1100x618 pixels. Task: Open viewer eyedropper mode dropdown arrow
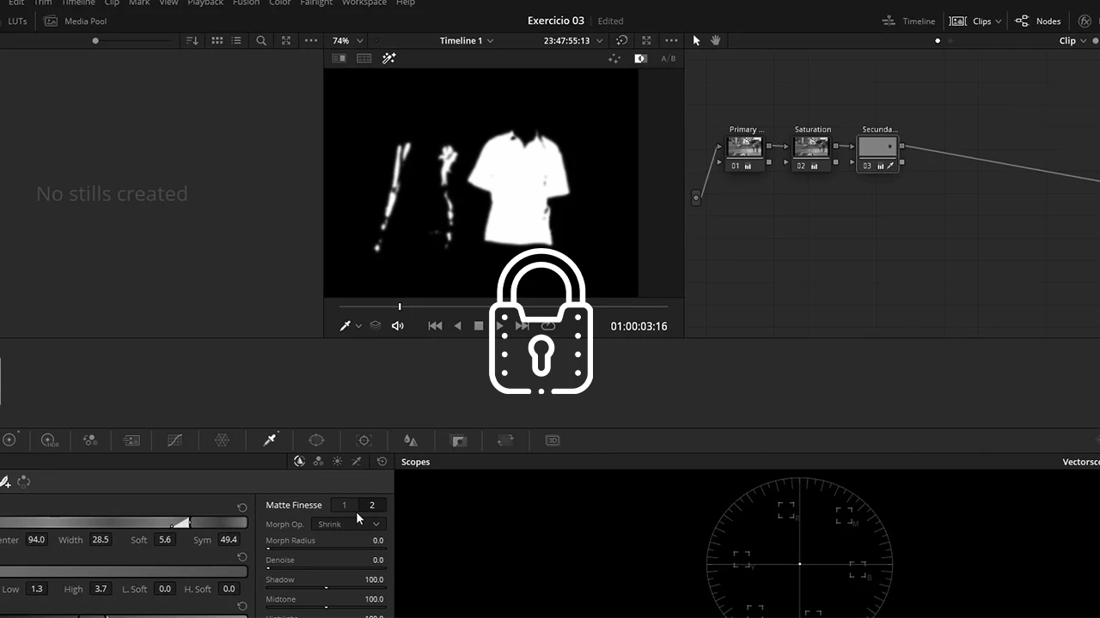tap(358, 326)
